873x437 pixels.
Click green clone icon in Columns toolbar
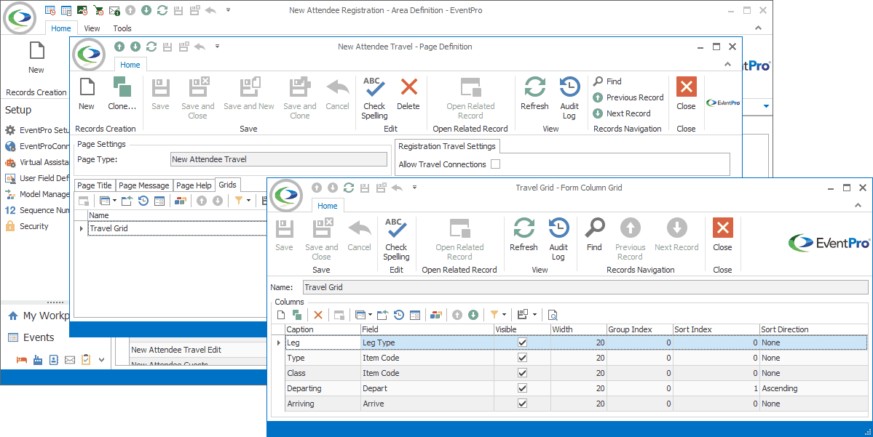pos(297,316)
